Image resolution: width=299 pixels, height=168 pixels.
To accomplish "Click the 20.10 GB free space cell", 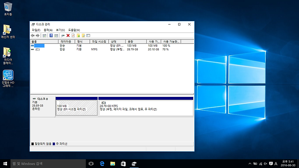I will tap(153, 49).
